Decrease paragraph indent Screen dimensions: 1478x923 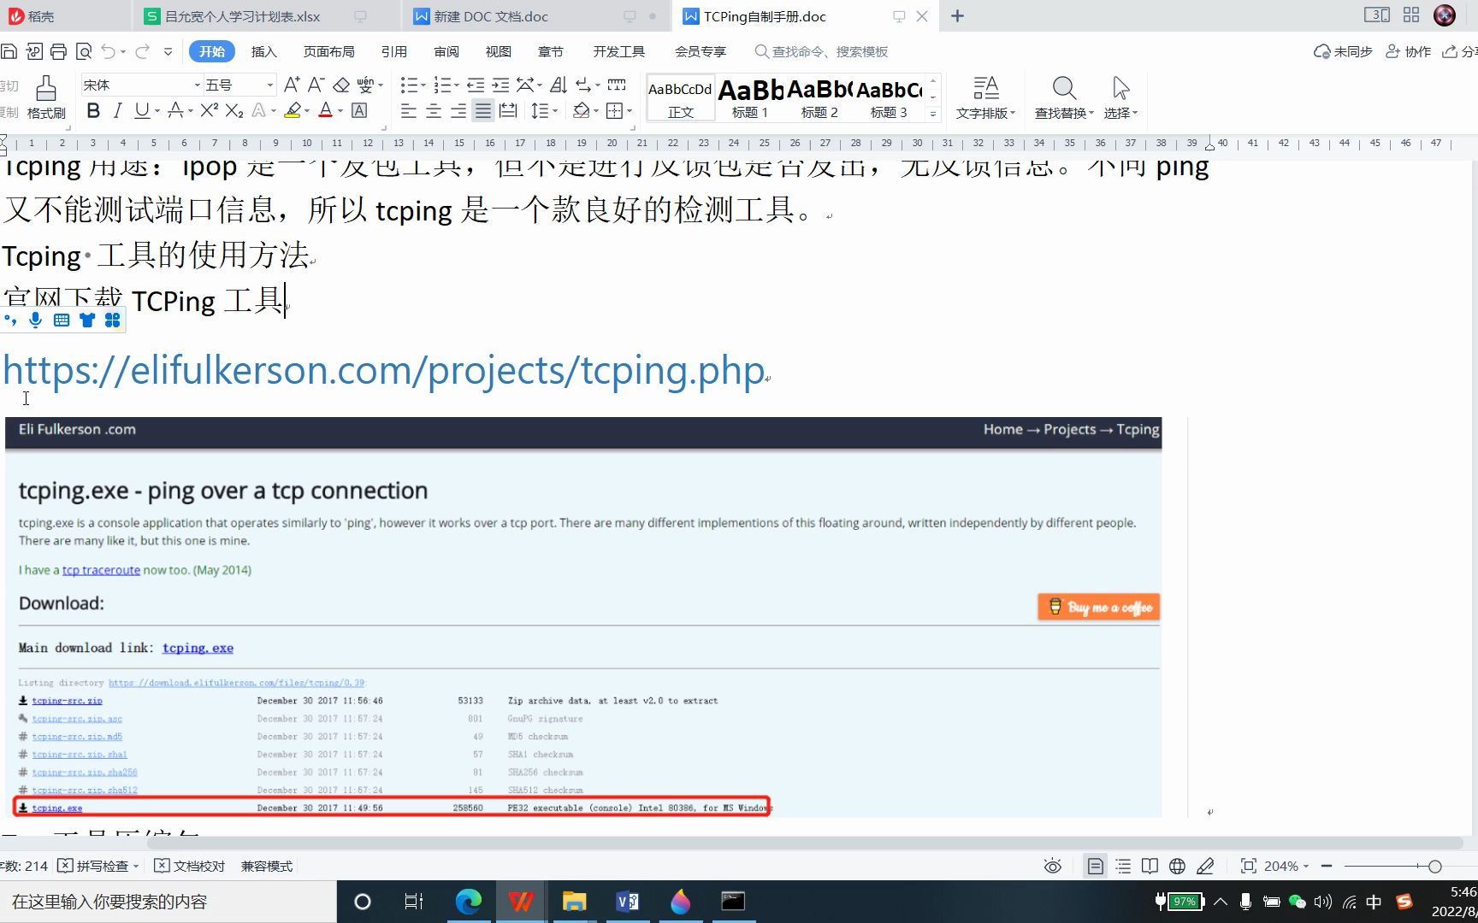pyautogui.click(x=476, y=85)
